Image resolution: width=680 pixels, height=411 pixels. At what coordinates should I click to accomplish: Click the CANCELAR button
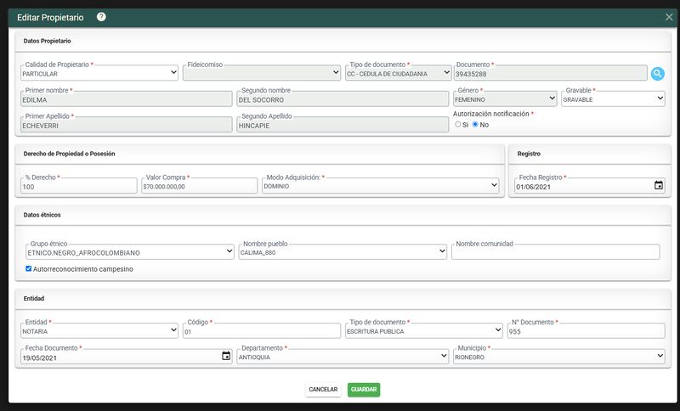click(323, 389)
